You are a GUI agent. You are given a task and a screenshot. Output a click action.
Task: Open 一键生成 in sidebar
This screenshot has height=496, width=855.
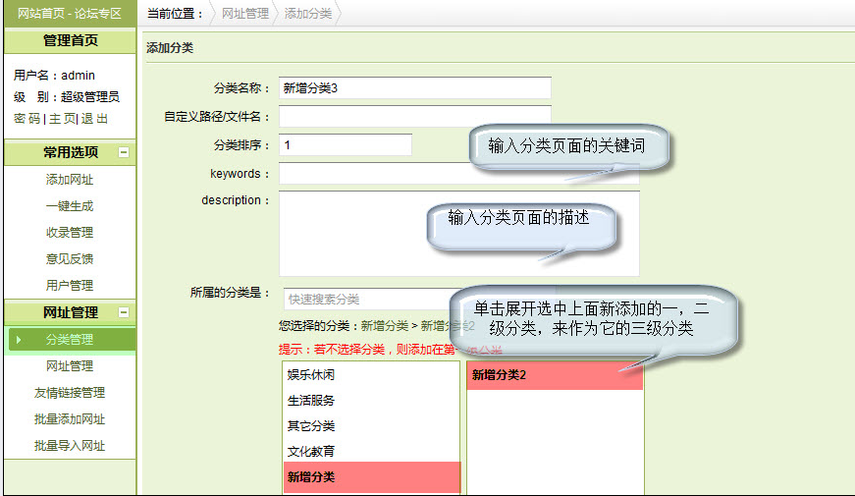70,206
